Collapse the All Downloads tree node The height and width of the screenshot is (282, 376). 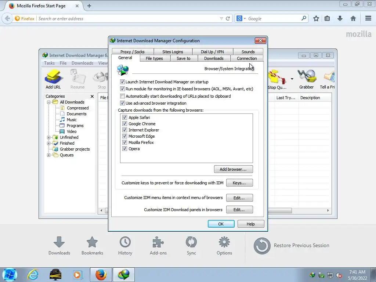pyautogui.click(x=49, y=102)
